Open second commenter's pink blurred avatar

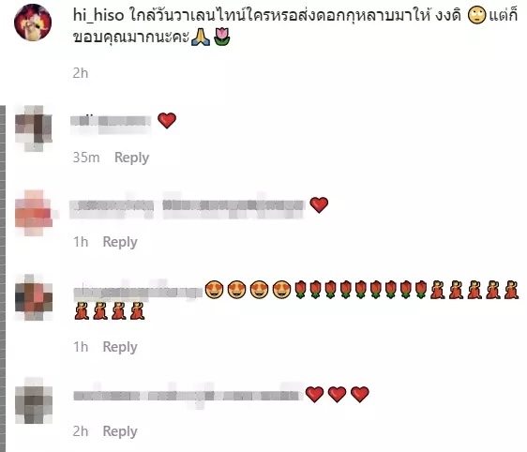[34, 213]
